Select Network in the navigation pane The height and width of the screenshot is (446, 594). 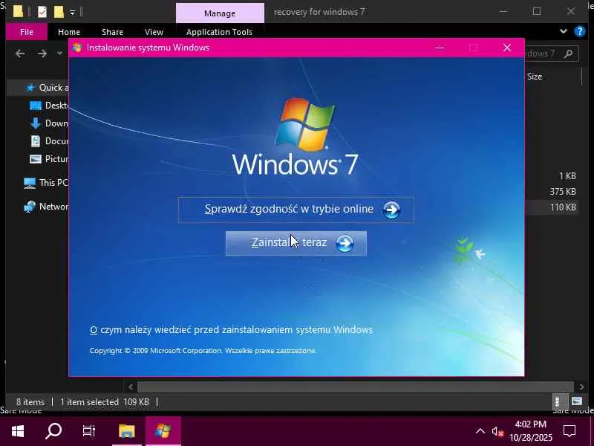pos(45,207)
